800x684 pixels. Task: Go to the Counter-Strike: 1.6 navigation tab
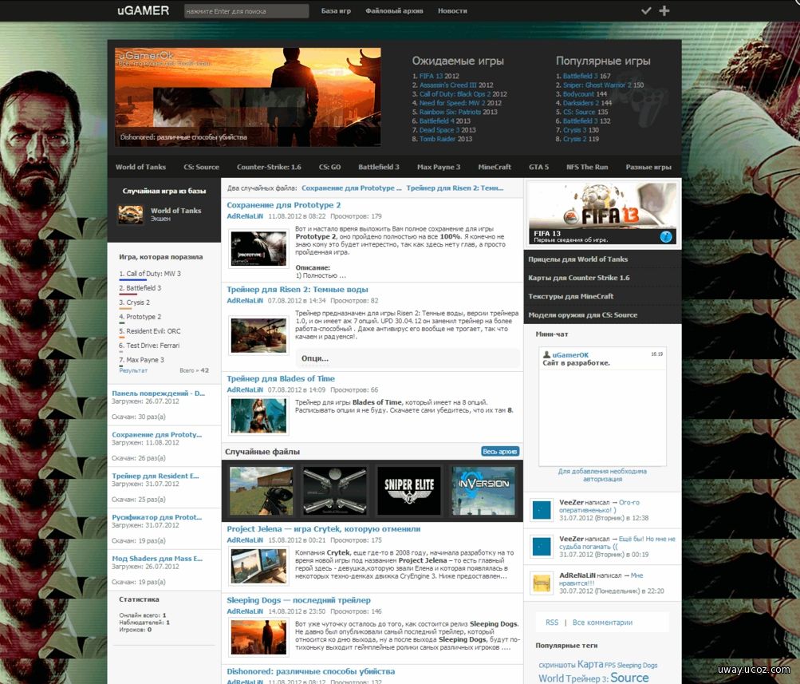point(269,167)
